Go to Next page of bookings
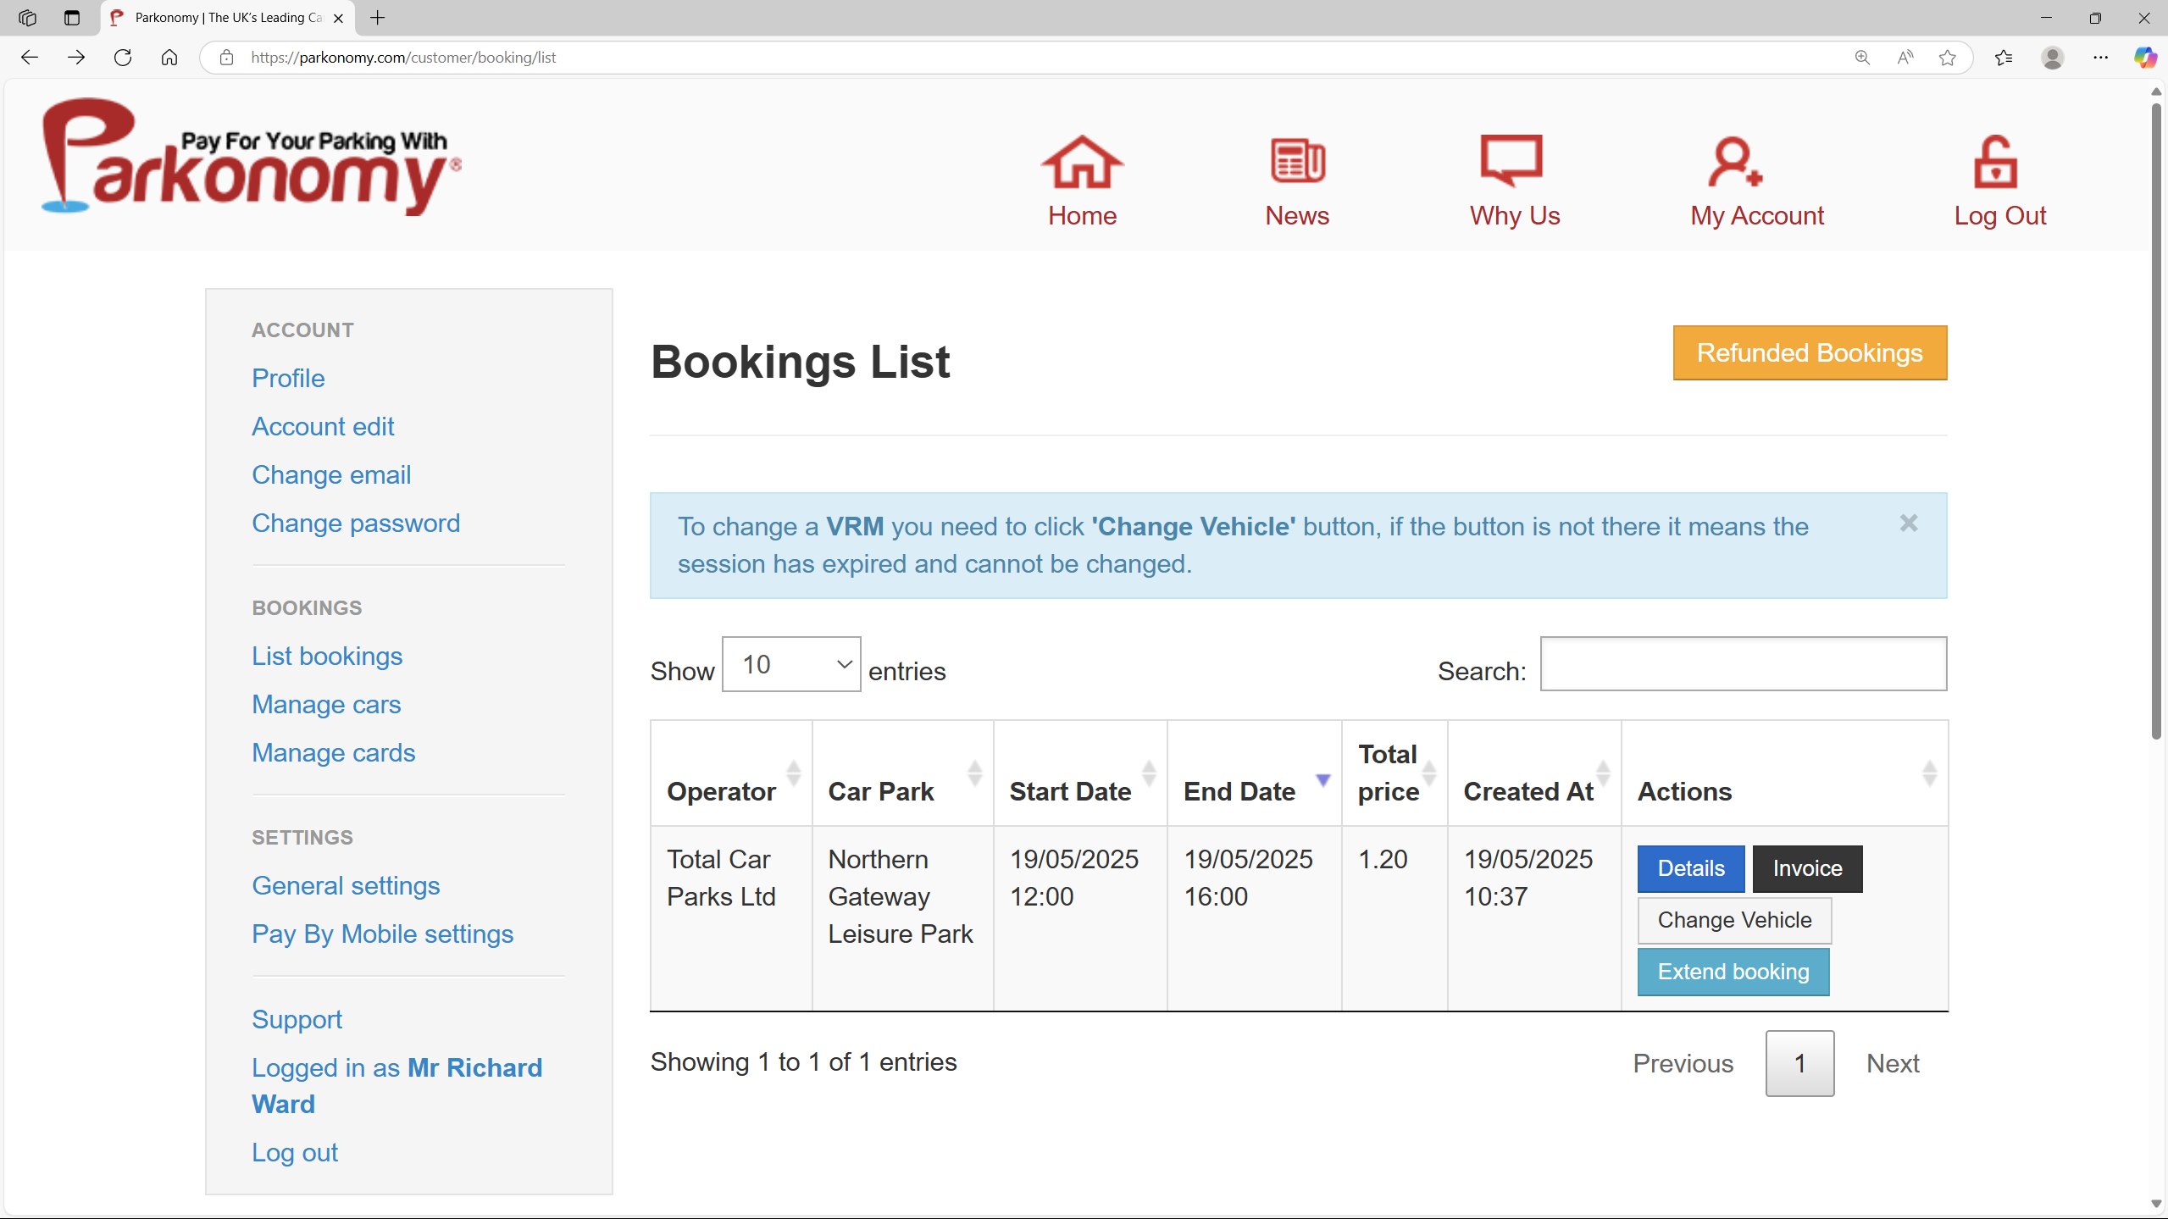The image size is (2168, 1219). (1893, 1063)
